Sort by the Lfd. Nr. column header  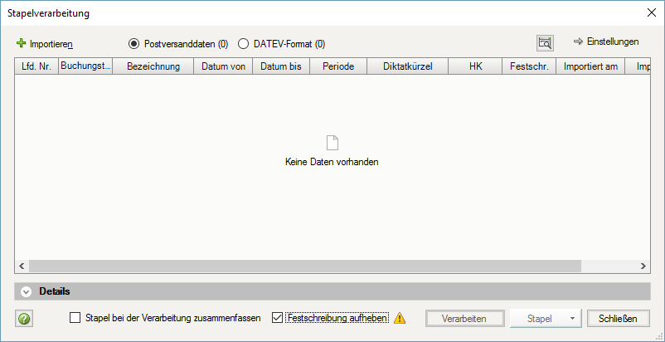click(x=36, y=66)
